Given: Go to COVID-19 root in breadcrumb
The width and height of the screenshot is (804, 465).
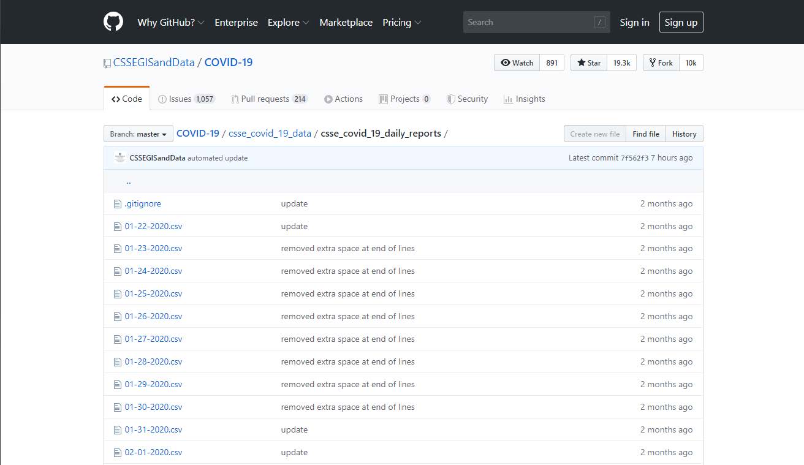Looking at the screenshot, I should (x=198, y=133).
